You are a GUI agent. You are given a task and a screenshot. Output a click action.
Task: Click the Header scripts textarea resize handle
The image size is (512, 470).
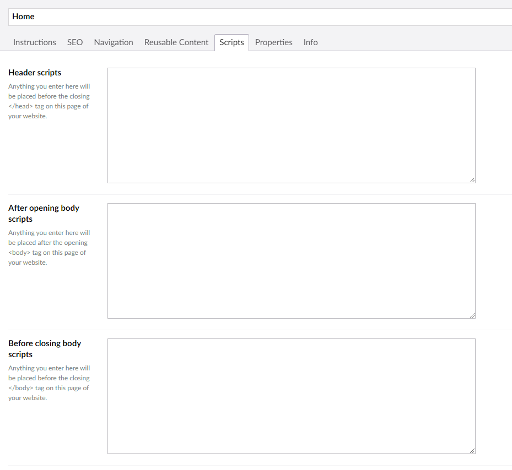tap(472, 180)
